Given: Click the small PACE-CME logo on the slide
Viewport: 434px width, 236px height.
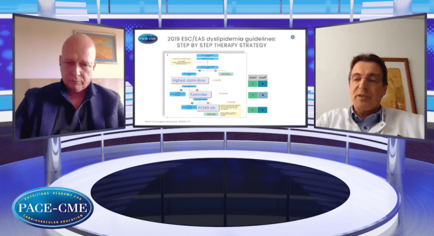Looking at the screenshot, I should (x=148, y=38).
